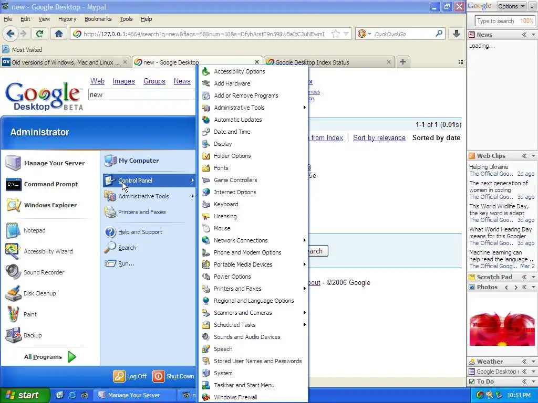Expand Scheduled Tasks submenu

pos(304,325)
